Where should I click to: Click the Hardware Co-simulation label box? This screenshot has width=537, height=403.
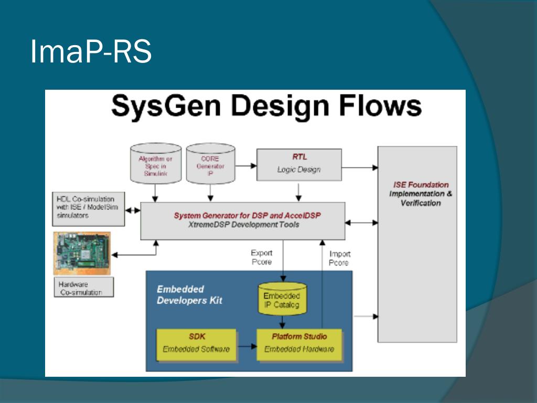[x=84, y=287]
